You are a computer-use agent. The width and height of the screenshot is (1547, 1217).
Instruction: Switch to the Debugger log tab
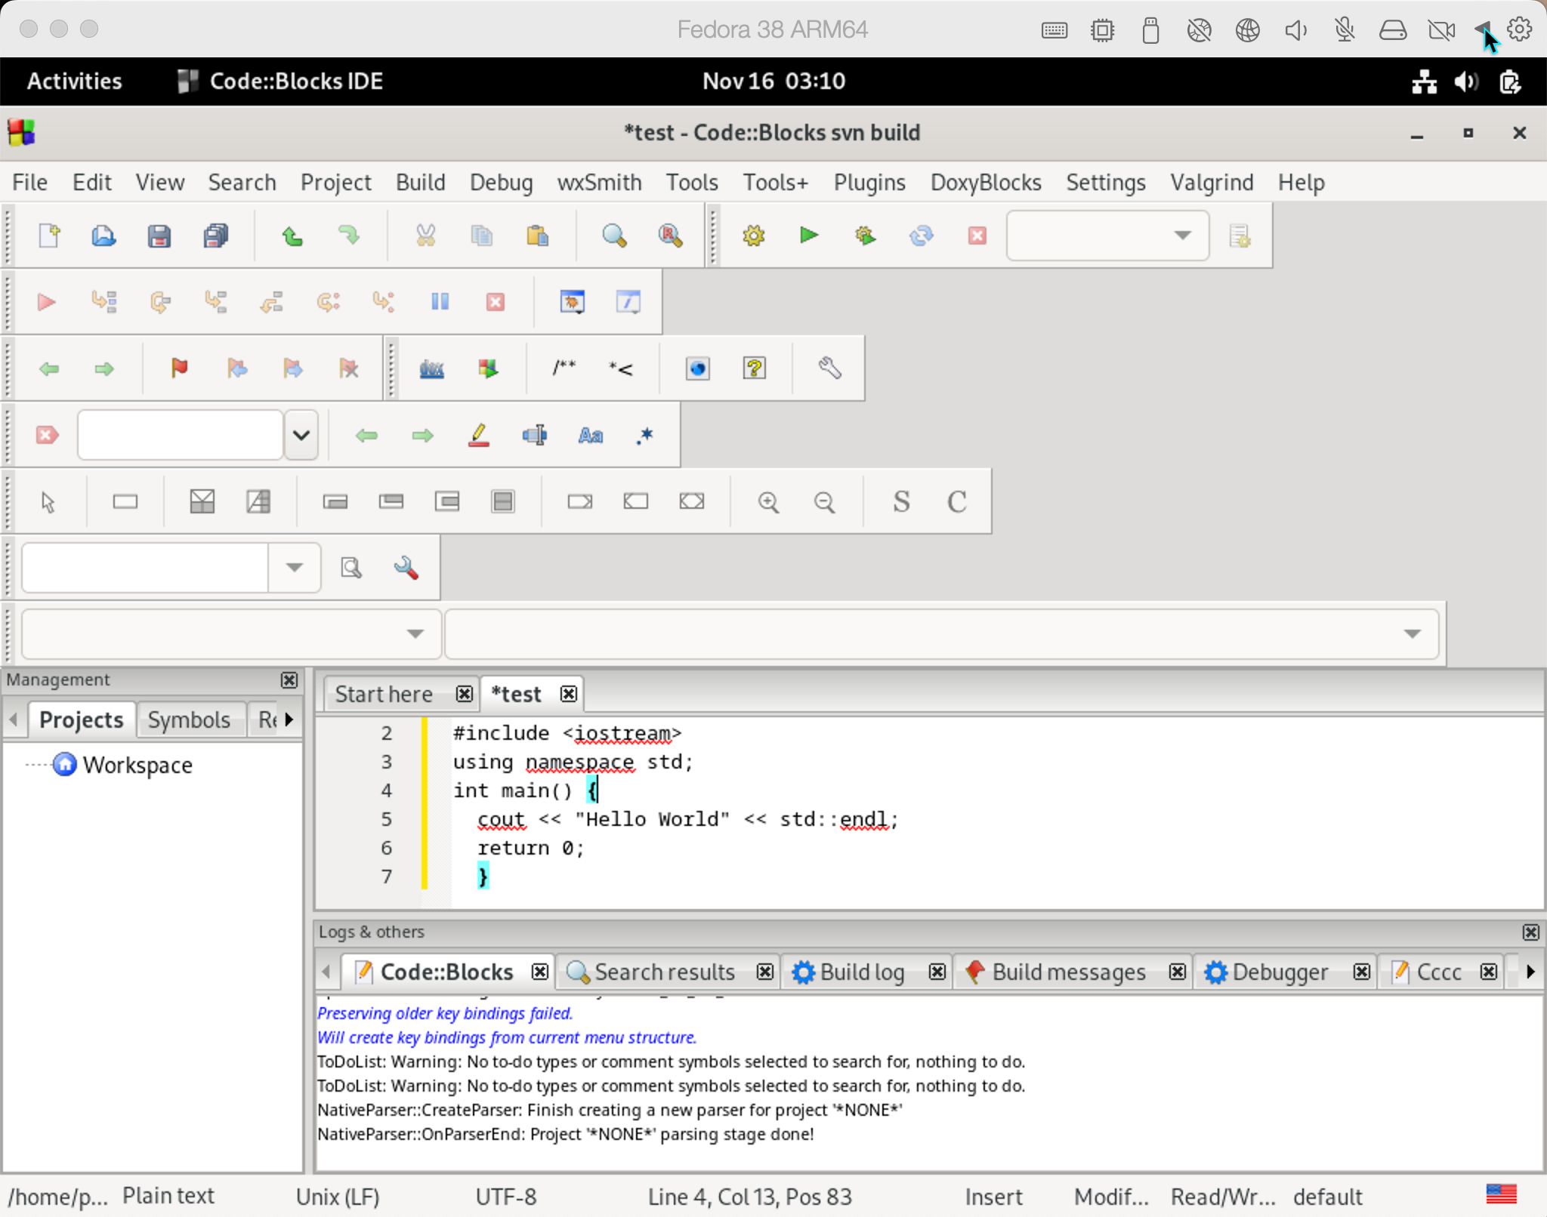[x=1280, y=972]
